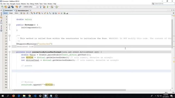Click the Build Project hammer icon
This screenshot has width=175, height=98.
click(x=41, y=7)
